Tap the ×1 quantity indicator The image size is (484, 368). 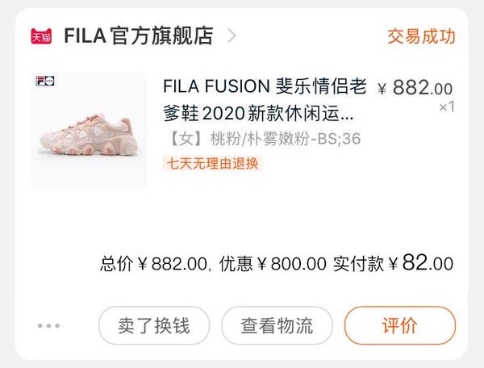click(447, 107)
